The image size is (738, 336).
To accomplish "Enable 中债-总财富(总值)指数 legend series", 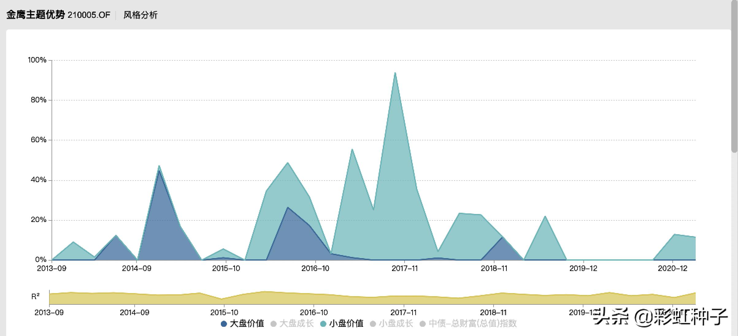I will [x=472, y=323].
